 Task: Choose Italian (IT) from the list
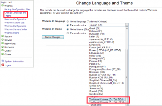pyautogui.click(x=107, y=37)
